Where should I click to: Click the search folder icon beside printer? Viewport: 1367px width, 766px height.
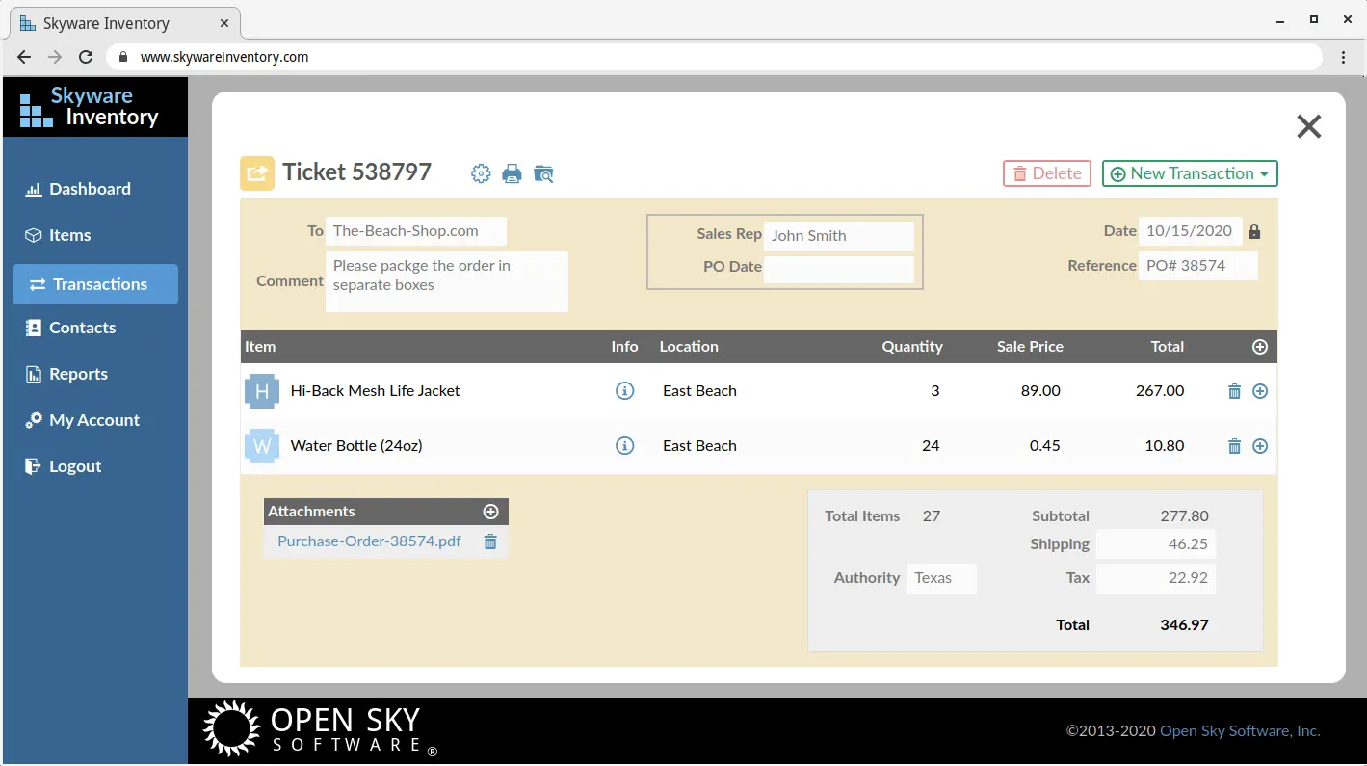pos(544,173)
